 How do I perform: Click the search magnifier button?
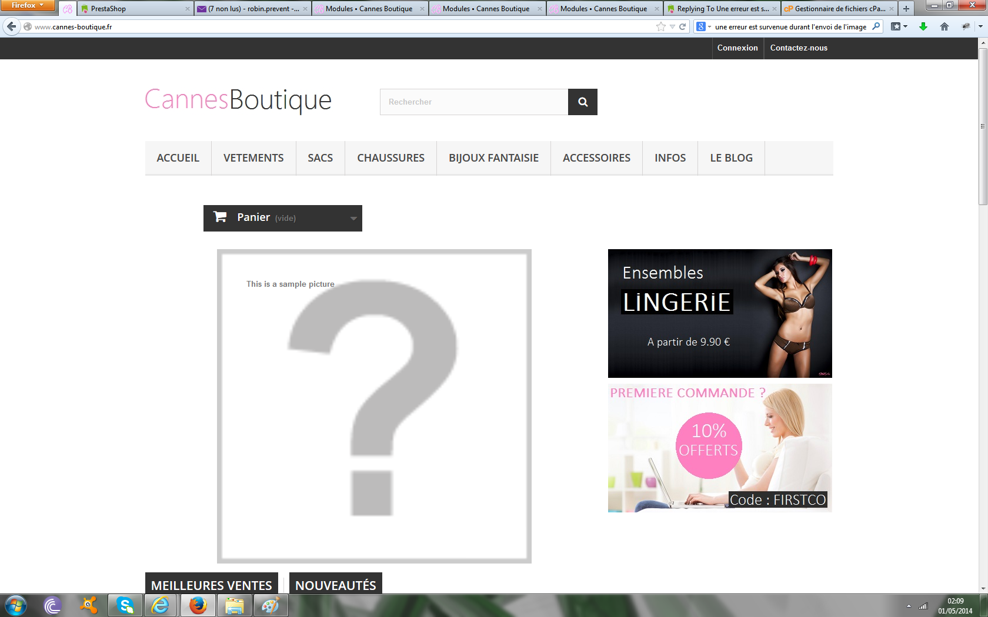(x=582, y=102)
